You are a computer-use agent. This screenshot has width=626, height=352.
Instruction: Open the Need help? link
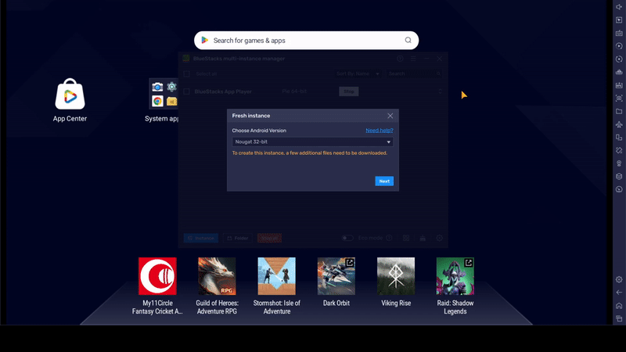(x=380, y=131)
